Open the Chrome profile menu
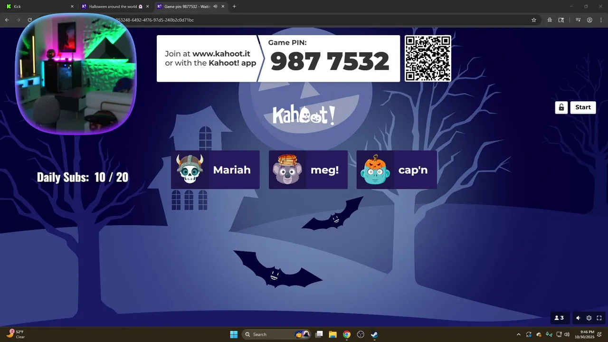608x342 pixels. (x=589, y=20)
